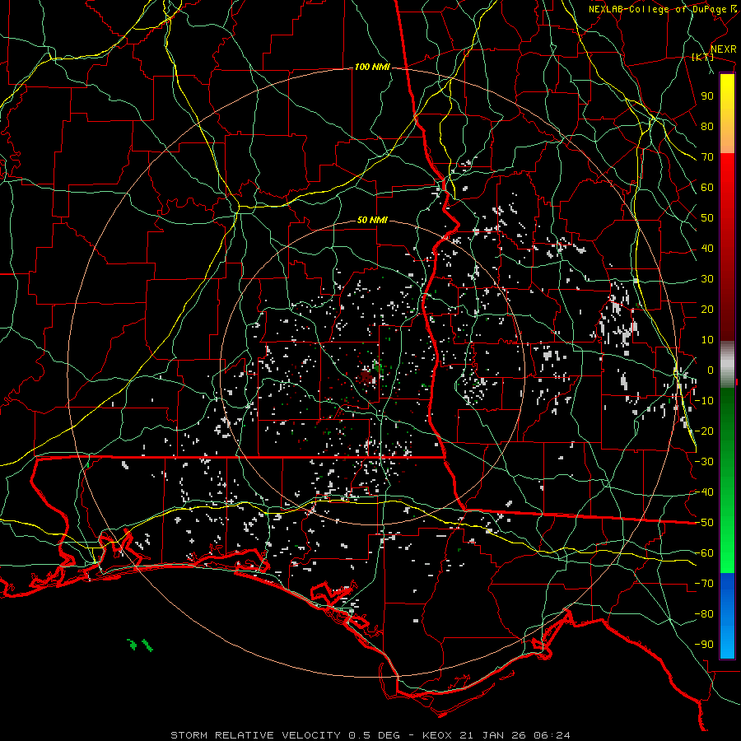The width and height of the screenshot is (741, 741).
Task: Click the "STORM RELATIVE VELOCITY 0.5 DEG" caption
Action: click(285, 735)
